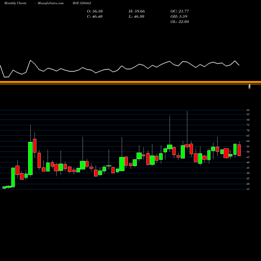Select the low value 'L: 46.30'

click(136, 17)
